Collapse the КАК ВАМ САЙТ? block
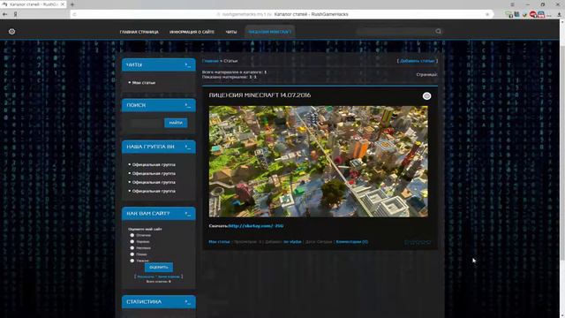The width and height of the screenshot is (565, 318). tap(188, 214)
